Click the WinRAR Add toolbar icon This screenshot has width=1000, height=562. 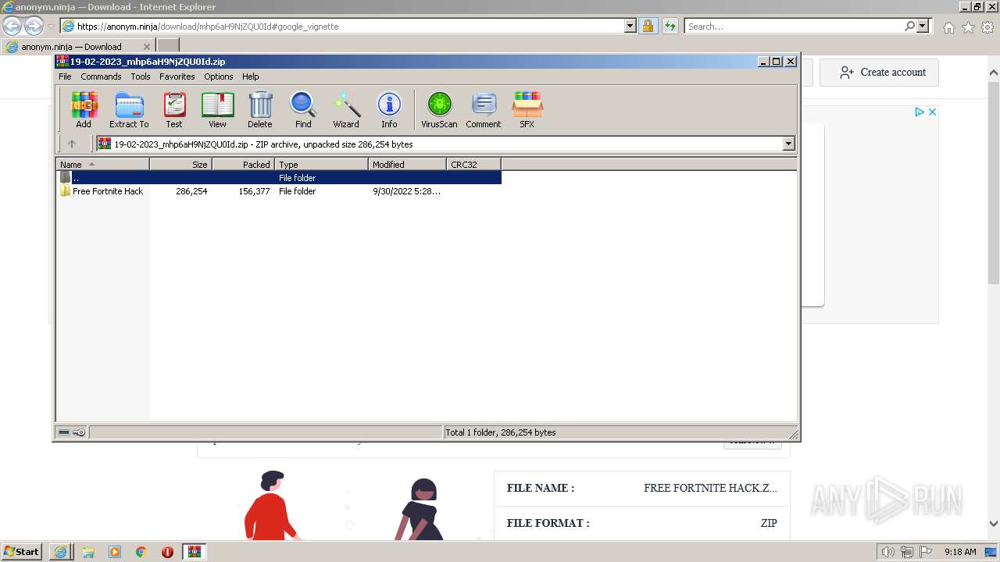coord(84,109)
